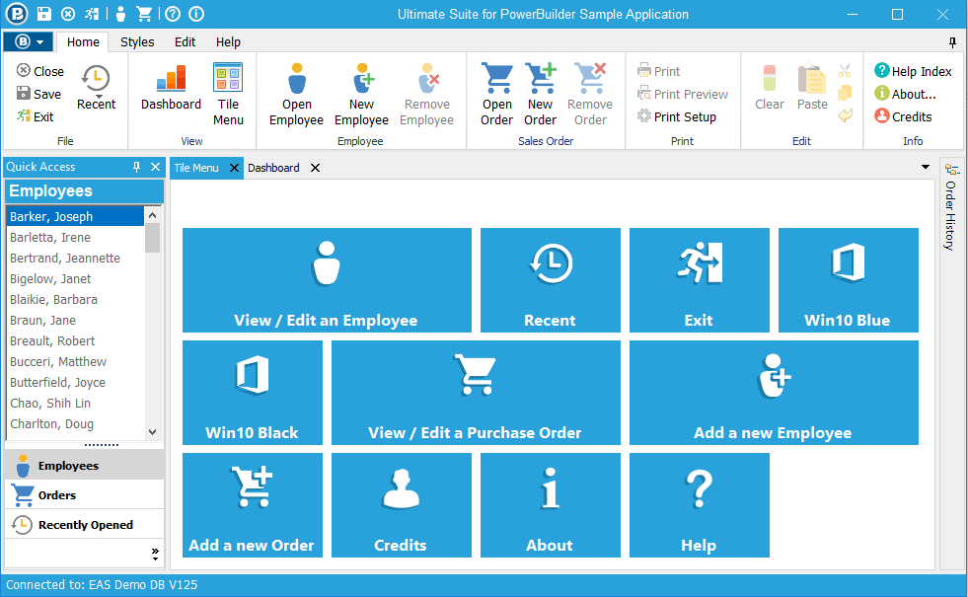Screen dimensions: 968x597
Task: Select the Orders section in Quick Access
Action: [x=85, y=495]
